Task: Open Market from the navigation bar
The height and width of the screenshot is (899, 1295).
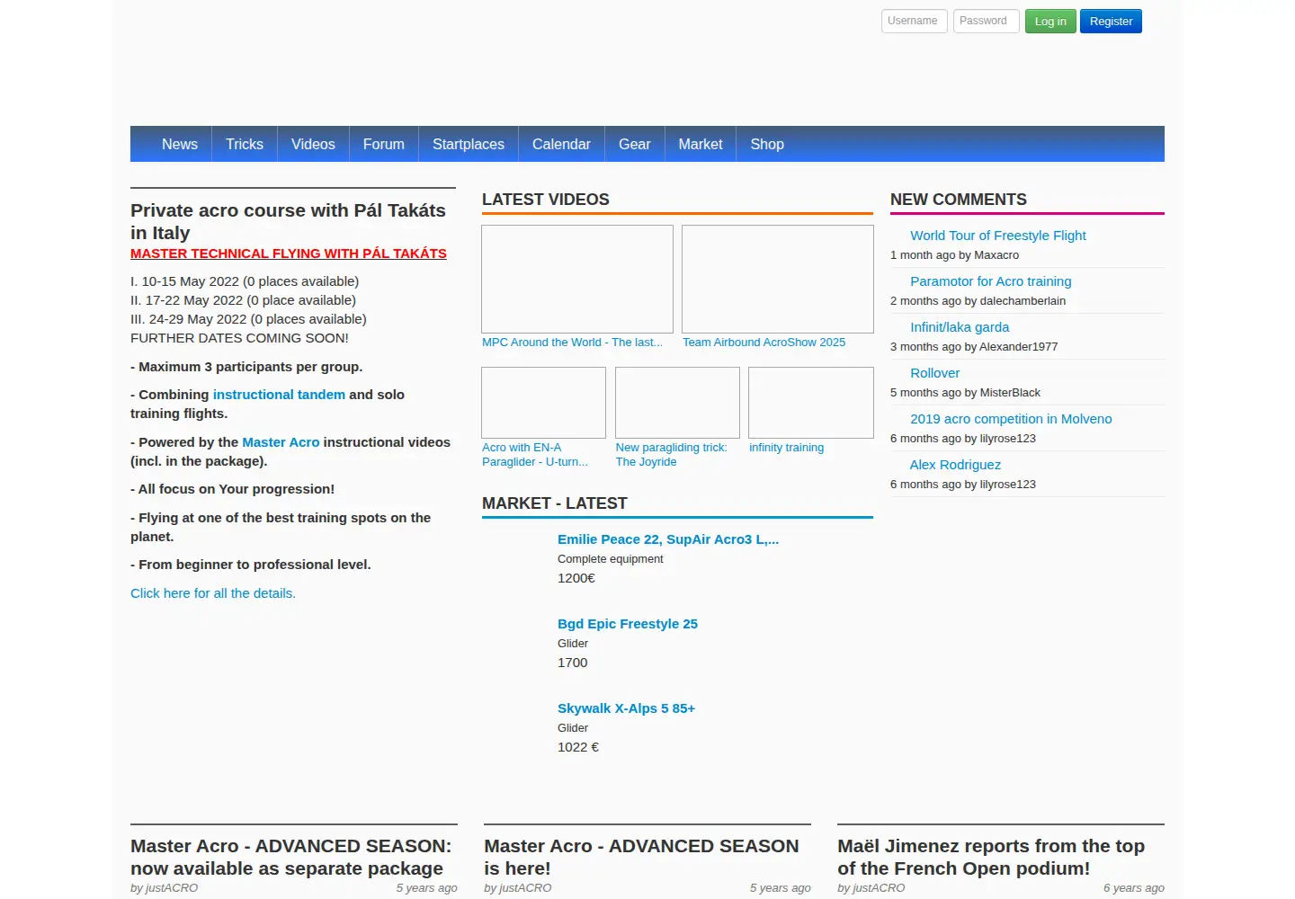Action: pos(701,144)
